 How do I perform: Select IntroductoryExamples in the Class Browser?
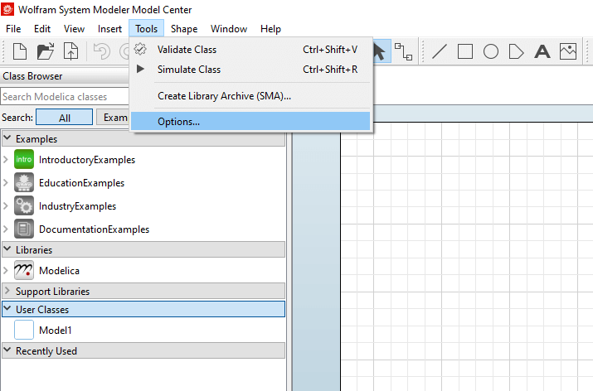[86, 160]
